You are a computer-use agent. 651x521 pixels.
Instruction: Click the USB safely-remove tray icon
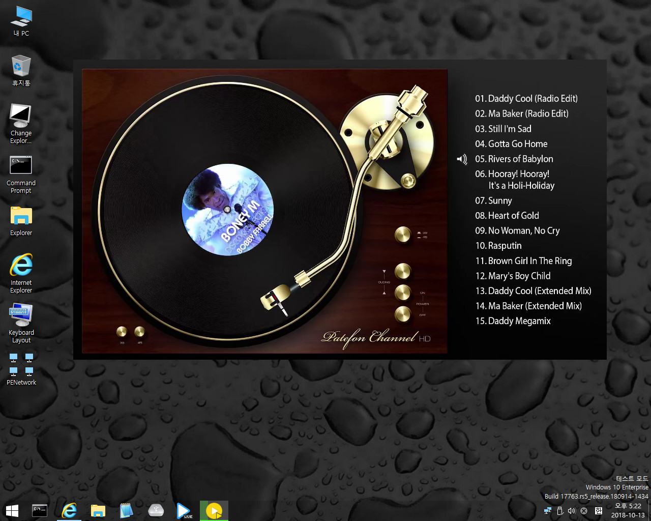click(560, 511)
